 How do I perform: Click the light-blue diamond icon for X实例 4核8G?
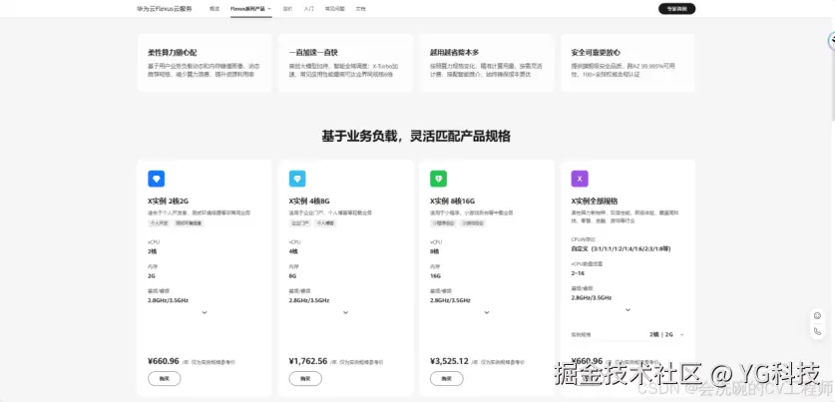[x=297, y=179]
